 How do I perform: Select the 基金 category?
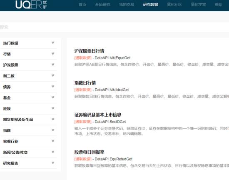[28, 97]
